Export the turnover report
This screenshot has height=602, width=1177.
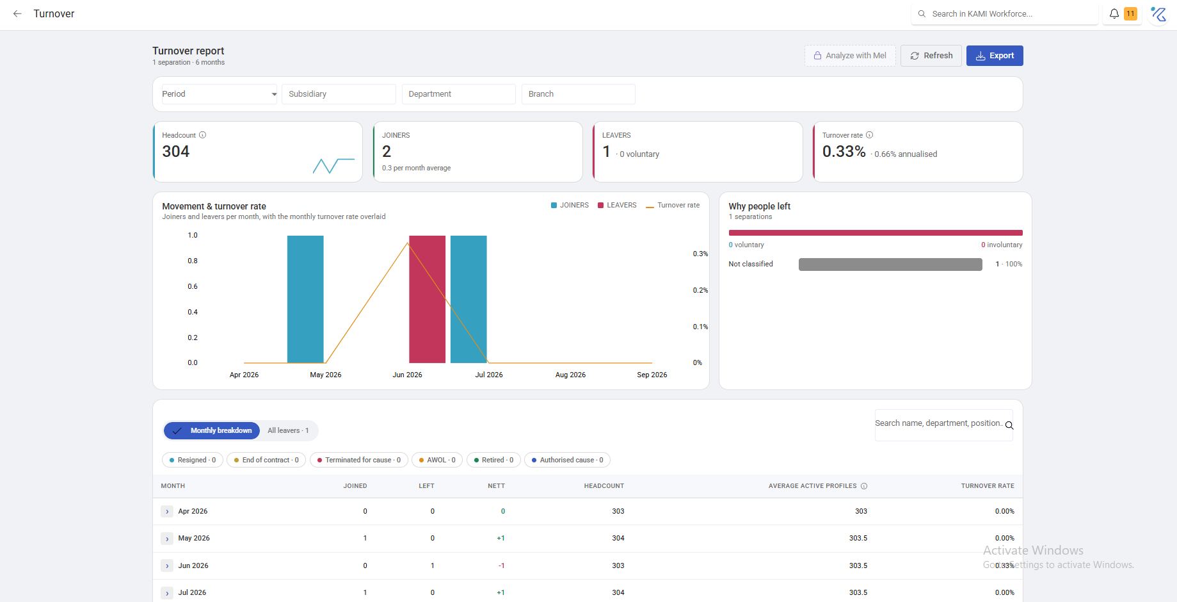(995, 56)
